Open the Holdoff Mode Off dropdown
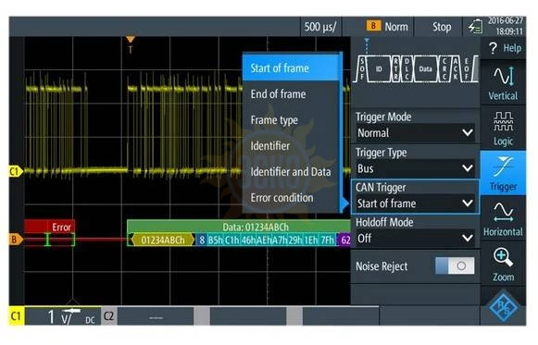 [415, 239]
